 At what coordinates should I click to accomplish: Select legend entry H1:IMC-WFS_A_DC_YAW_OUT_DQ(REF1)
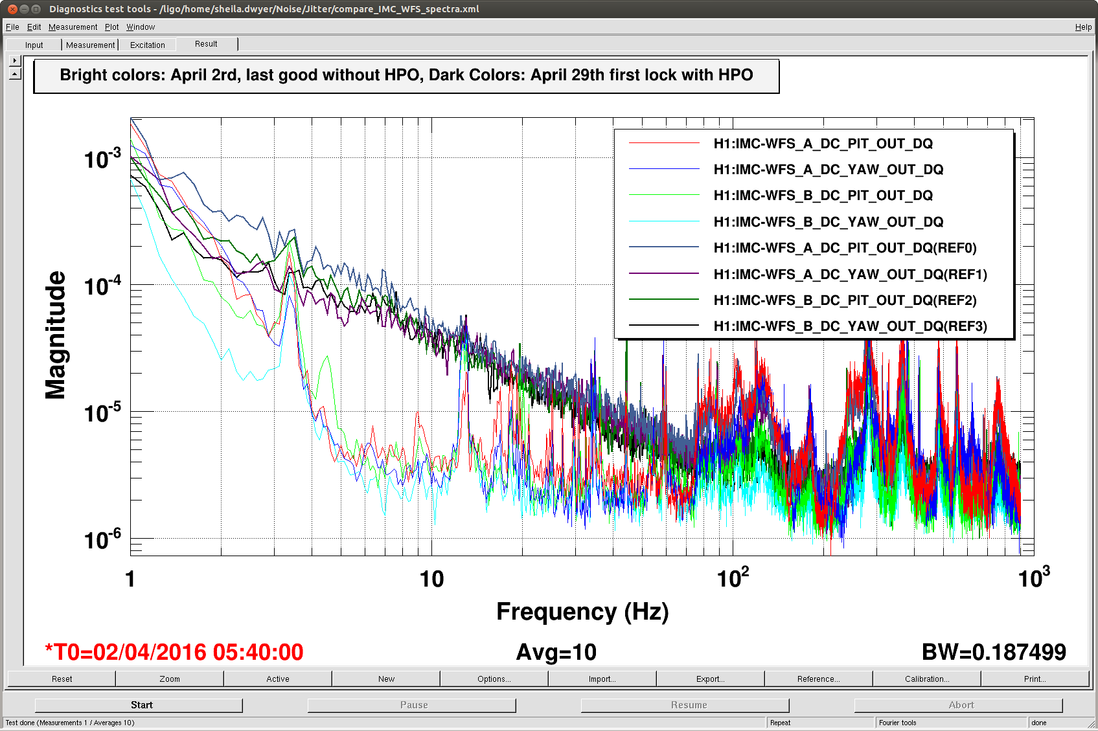(851, 274)
